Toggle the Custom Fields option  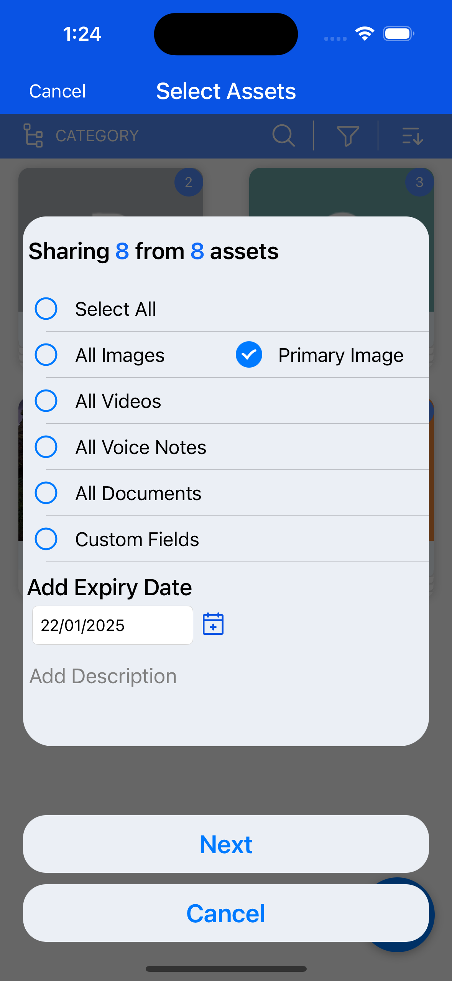point(46,539)
